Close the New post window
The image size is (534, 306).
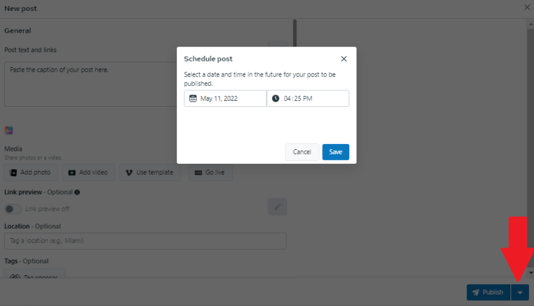527,8
